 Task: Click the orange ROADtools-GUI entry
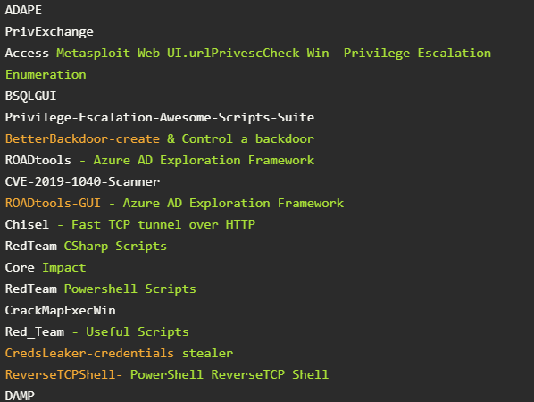pyautogui.click(x=53, y=204)
